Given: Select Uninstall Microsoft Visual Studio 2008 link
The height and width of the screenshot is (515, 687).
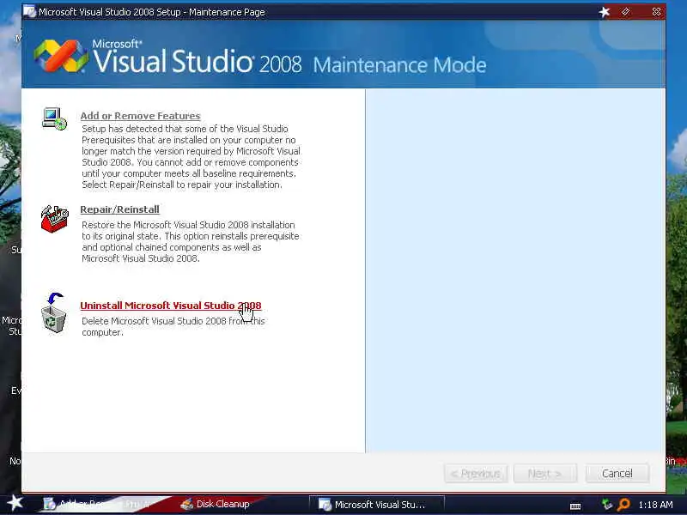Looking at the screenshot, I should tap(170, 306).
